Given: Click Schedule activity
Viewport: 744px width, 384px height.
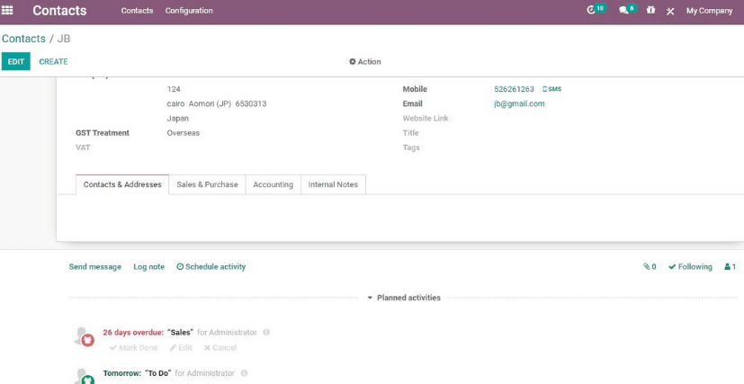Looking at the screenshot, I should (211, 267).
